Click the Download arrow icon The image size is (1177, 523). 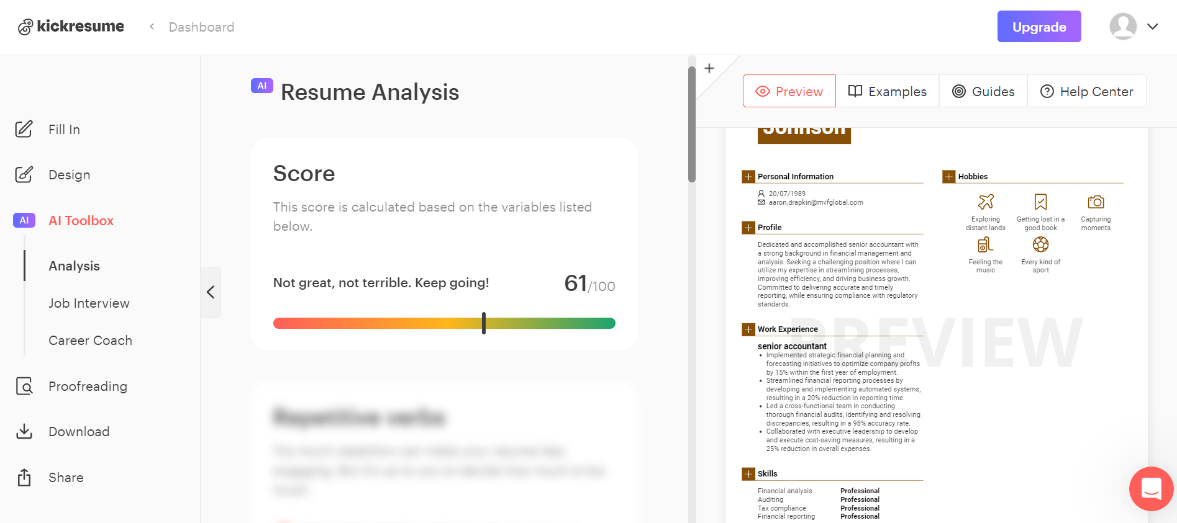click(x=24, y=431)
